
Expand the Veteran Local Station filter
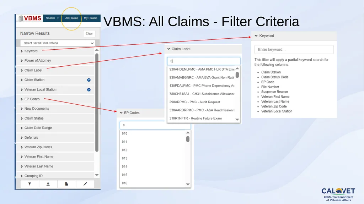55,89
